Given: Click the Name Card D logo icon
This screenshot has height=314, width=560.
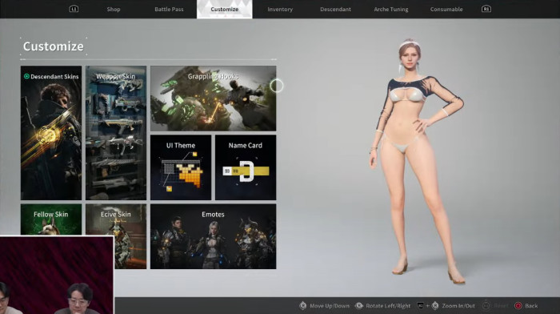Looking at the screenshot, I should click(x=246, y=171).
